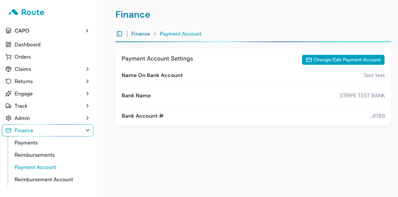Click Change/Edit Payment Account button
The width and height of the screenshot is (398, 197).
tap(343, 60)
